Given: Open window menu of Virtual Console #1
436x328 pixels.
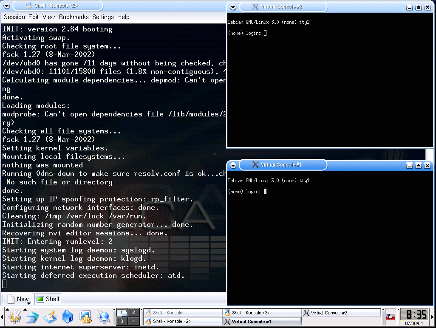Looking at the screenshot, I should pyautogui.click(x=233, y=165).
